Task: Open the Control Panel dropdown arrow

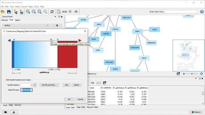Action: pyautogui.click(x=55, y=17)
